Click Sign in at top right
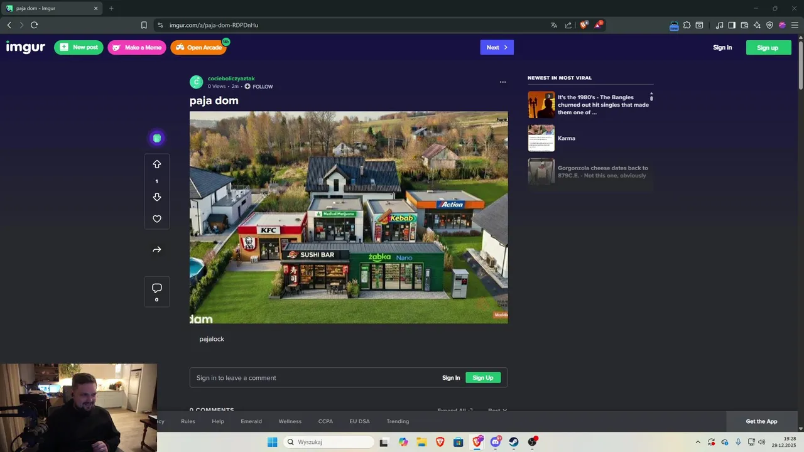This screenshot has width=804, height=452. (722, 48)
